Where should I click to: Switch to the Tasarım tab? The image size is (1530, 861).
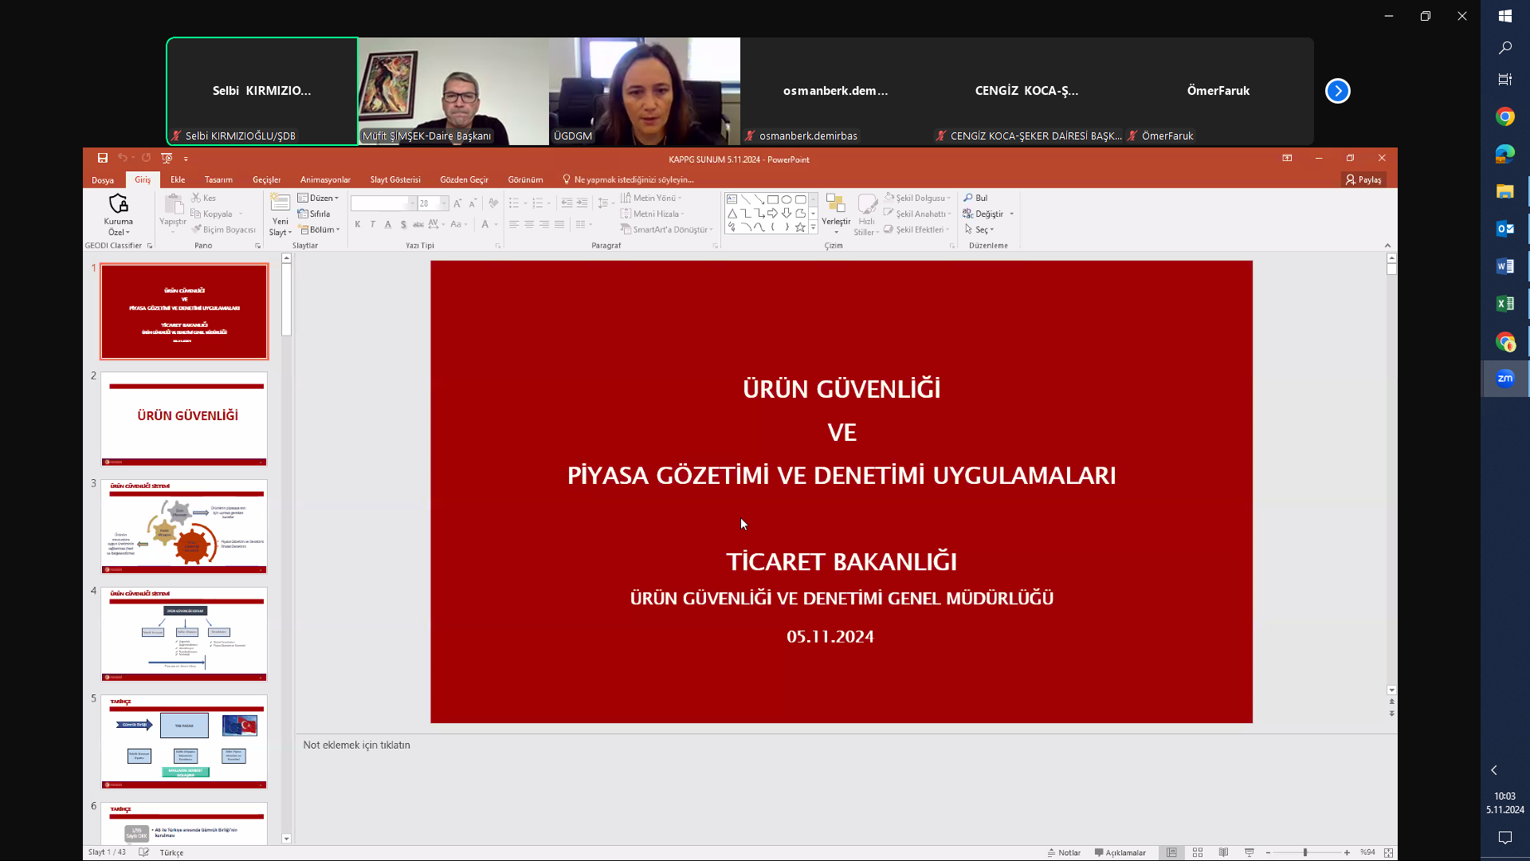tap(218, 179)
